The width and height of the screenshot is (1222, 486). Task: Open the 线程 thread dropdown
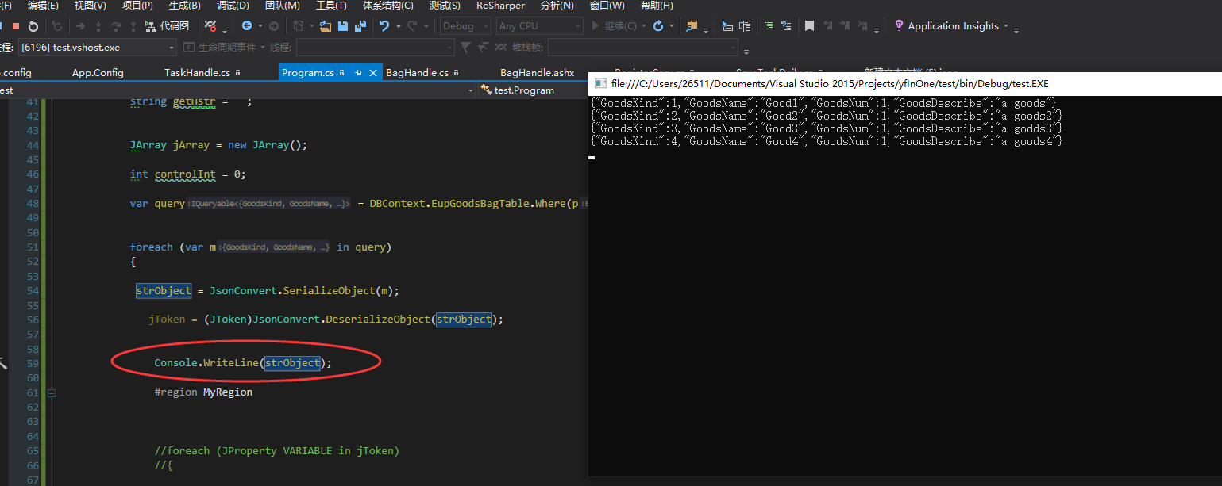375,48
